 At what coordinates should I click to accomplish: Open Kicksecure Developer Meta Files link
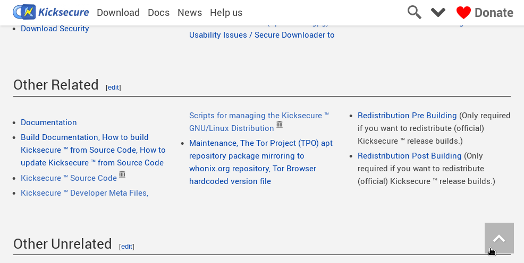pos(84,193)
